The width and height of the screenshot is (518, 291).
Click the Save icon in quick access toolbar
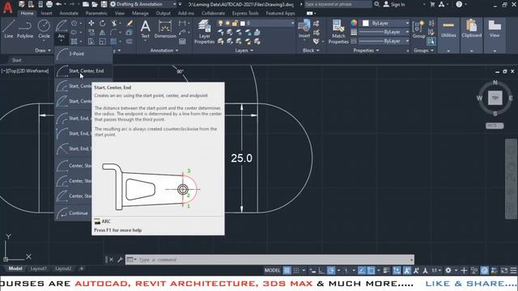104,4
